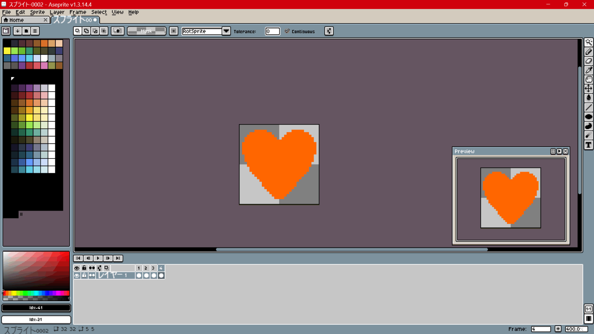The width and height of the screenshot is (594, 334).
Task: Lock the レイヤー 1 layer
Action: click(x=84, y=275)
